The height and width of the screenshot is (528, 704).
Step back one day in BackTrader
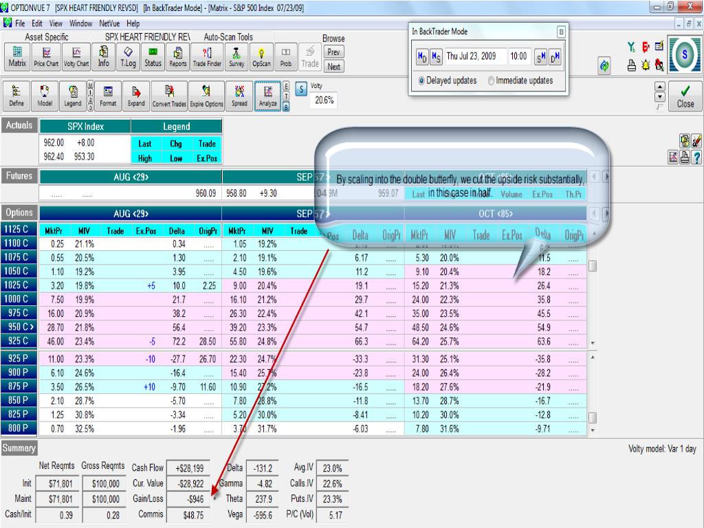(422, 56)
